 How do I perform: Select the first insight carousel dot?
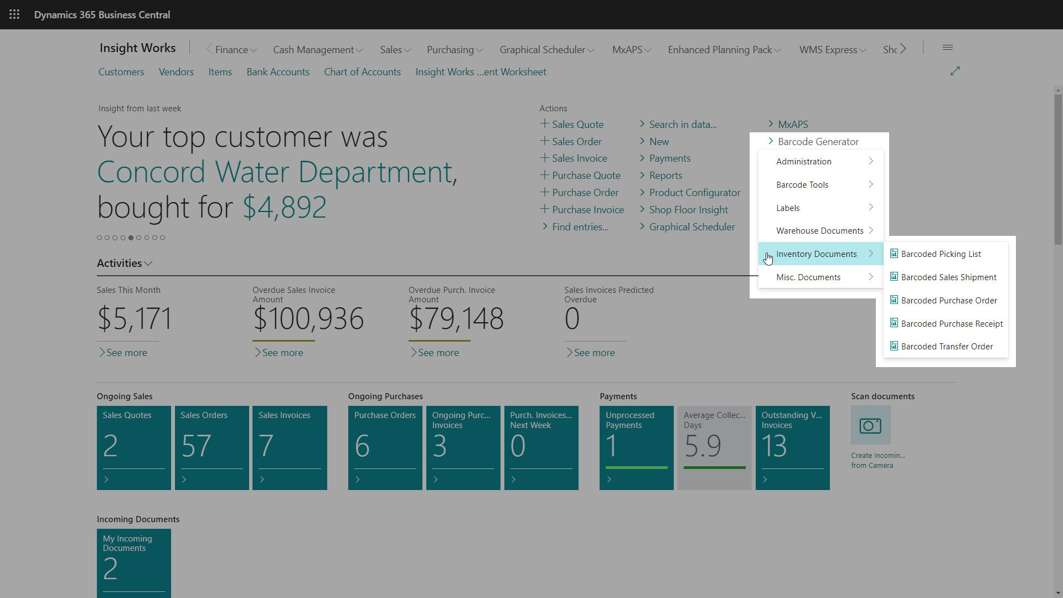[x=100, y=238]
